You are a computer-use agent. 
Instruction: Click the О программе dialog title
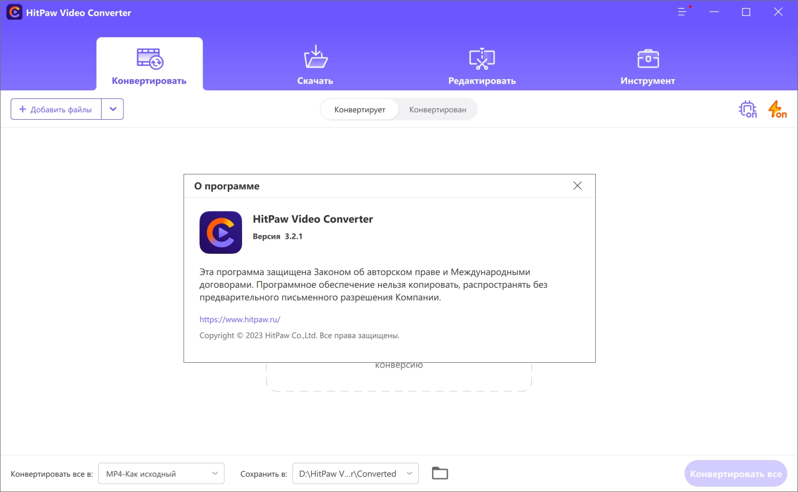coord(227,186)
